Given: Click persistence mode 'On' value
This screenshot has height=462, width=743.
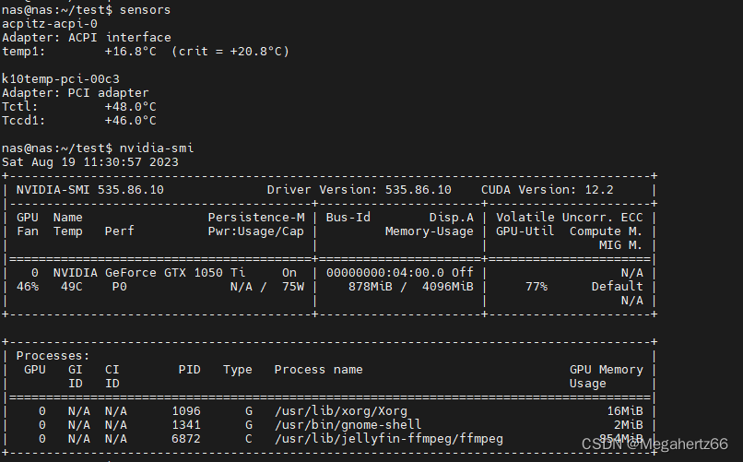Looking at the screenshot, I should [x=289, y=273].
